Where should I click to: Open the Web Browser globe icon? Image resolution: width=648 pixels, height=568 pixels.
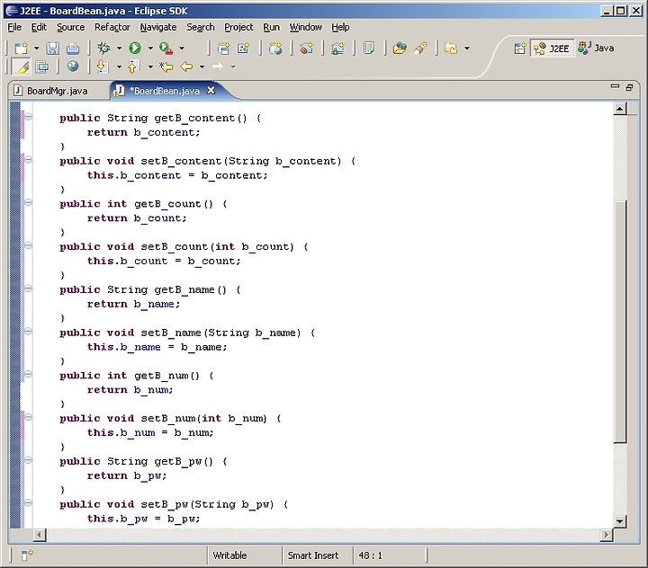pos(73,67)
